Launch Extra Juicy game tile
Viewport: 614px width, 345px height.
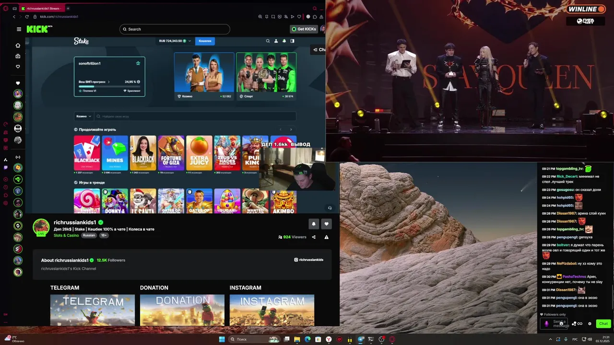pyautogui.click(x=199, y=153)
